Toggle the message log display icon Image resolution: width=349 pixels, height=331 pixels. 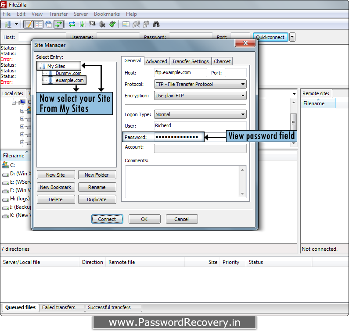click(28, 24)
